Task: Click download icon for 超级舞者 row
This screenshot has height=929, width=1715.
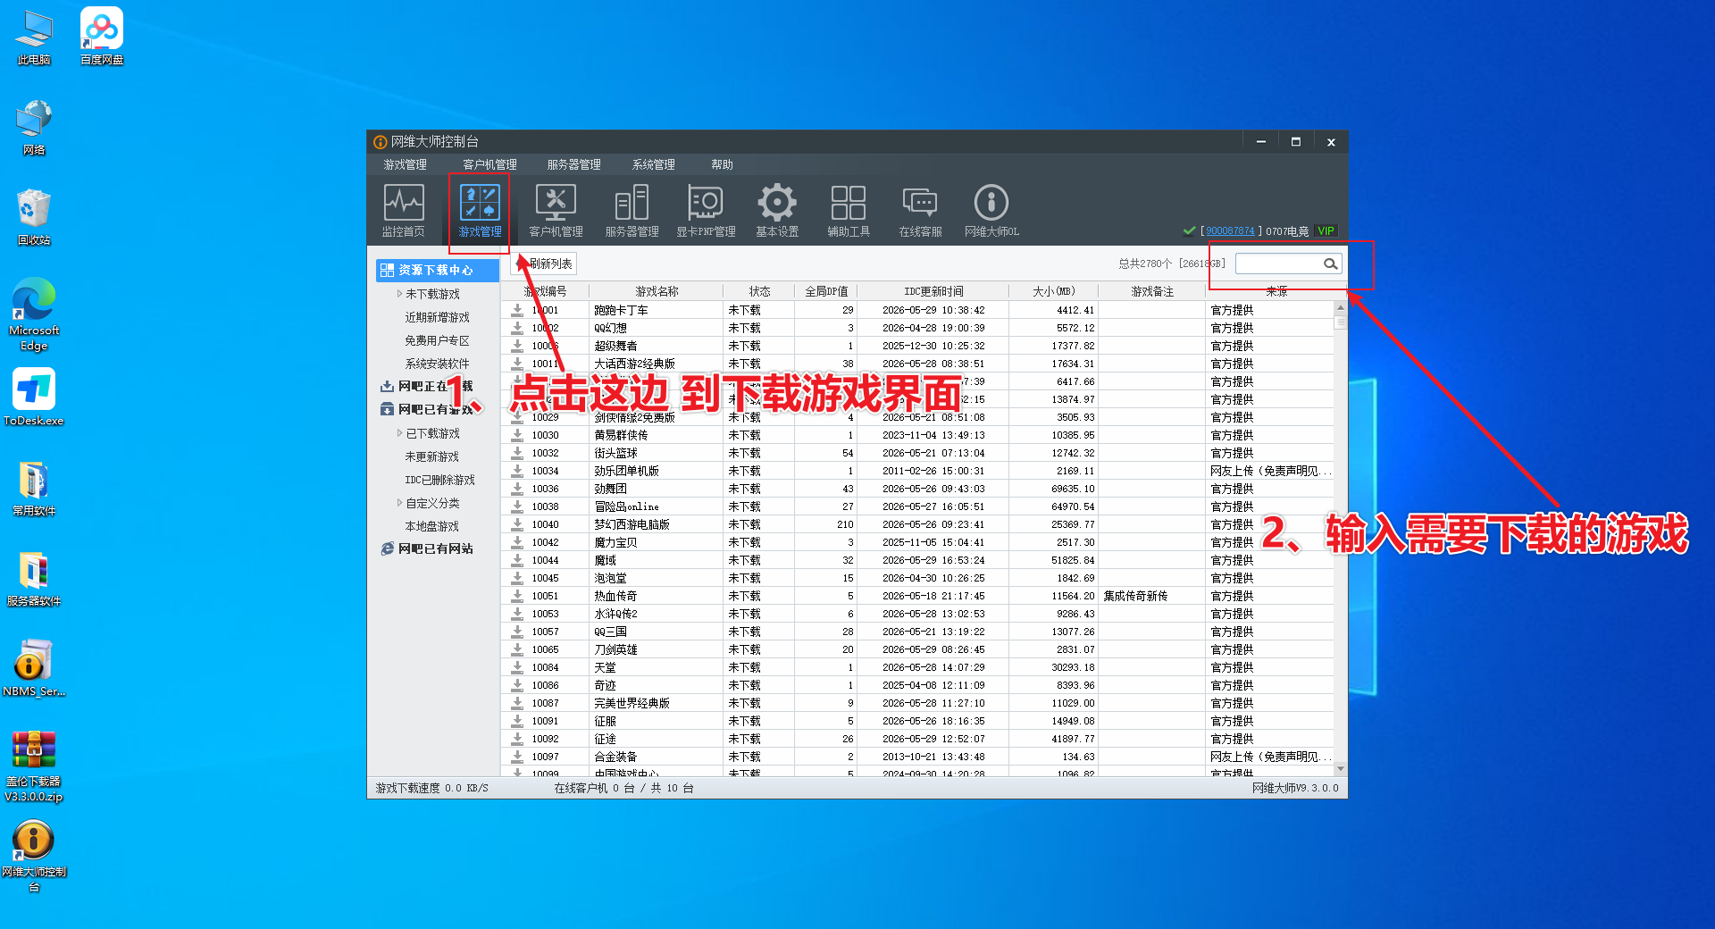Action: click(x=517, y=346)
